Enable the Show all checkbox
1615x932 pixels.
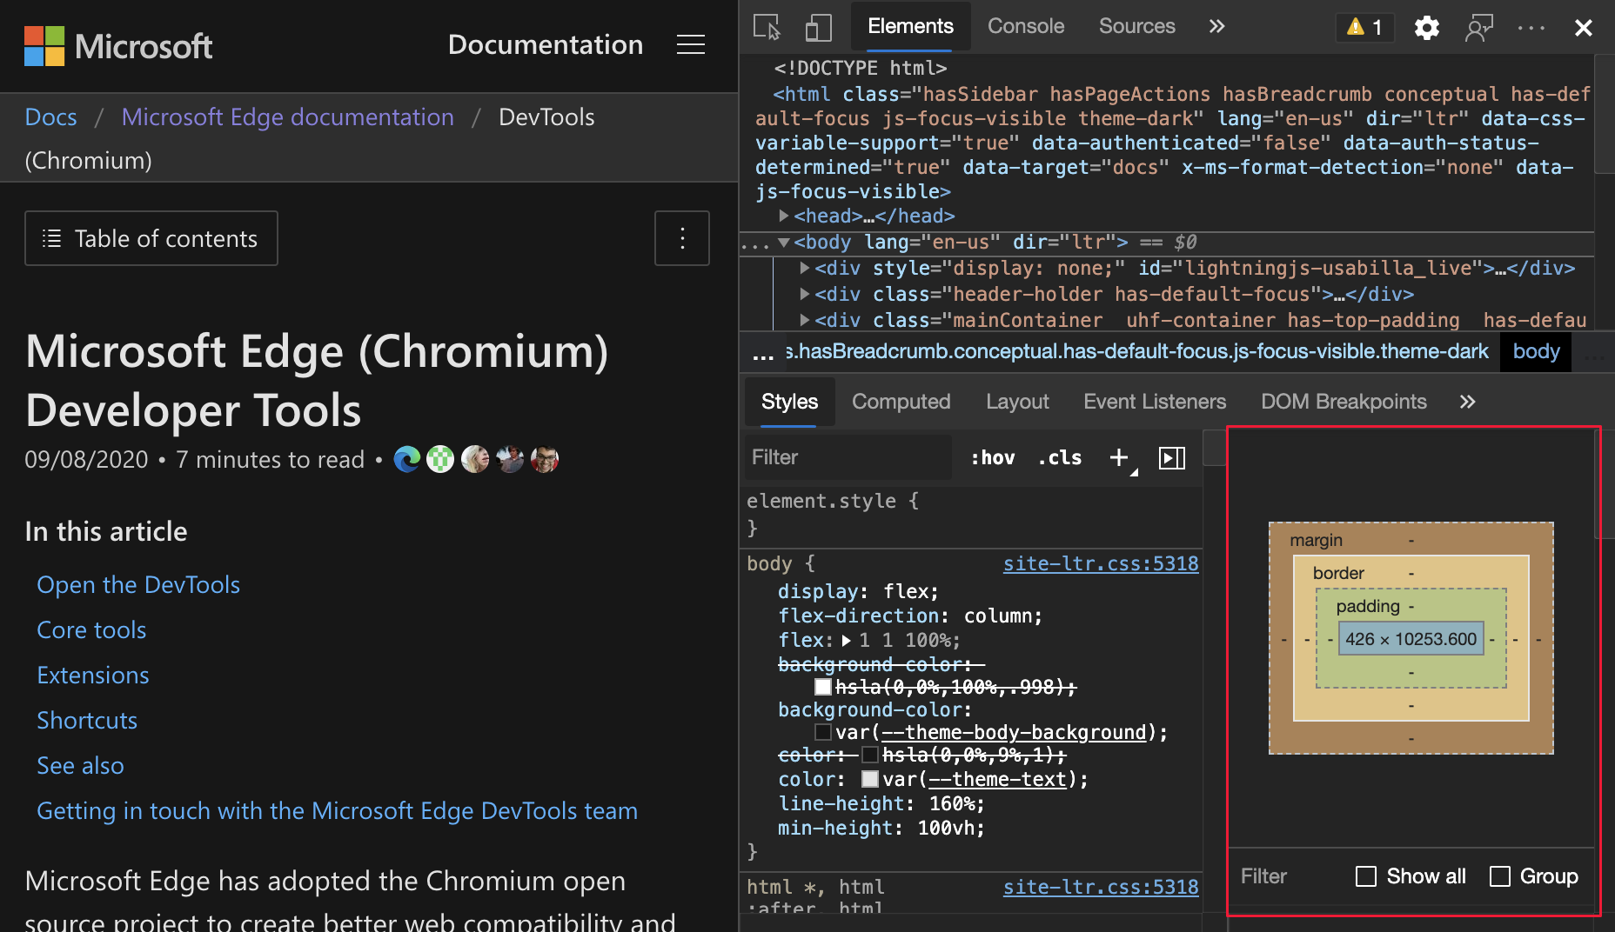(x=1365, y=876)
